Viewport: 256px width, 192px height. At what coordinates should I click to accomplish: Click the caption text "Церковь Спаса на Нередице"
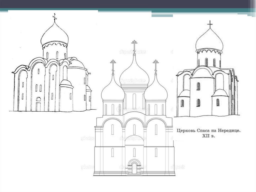(x=208, y=130)
